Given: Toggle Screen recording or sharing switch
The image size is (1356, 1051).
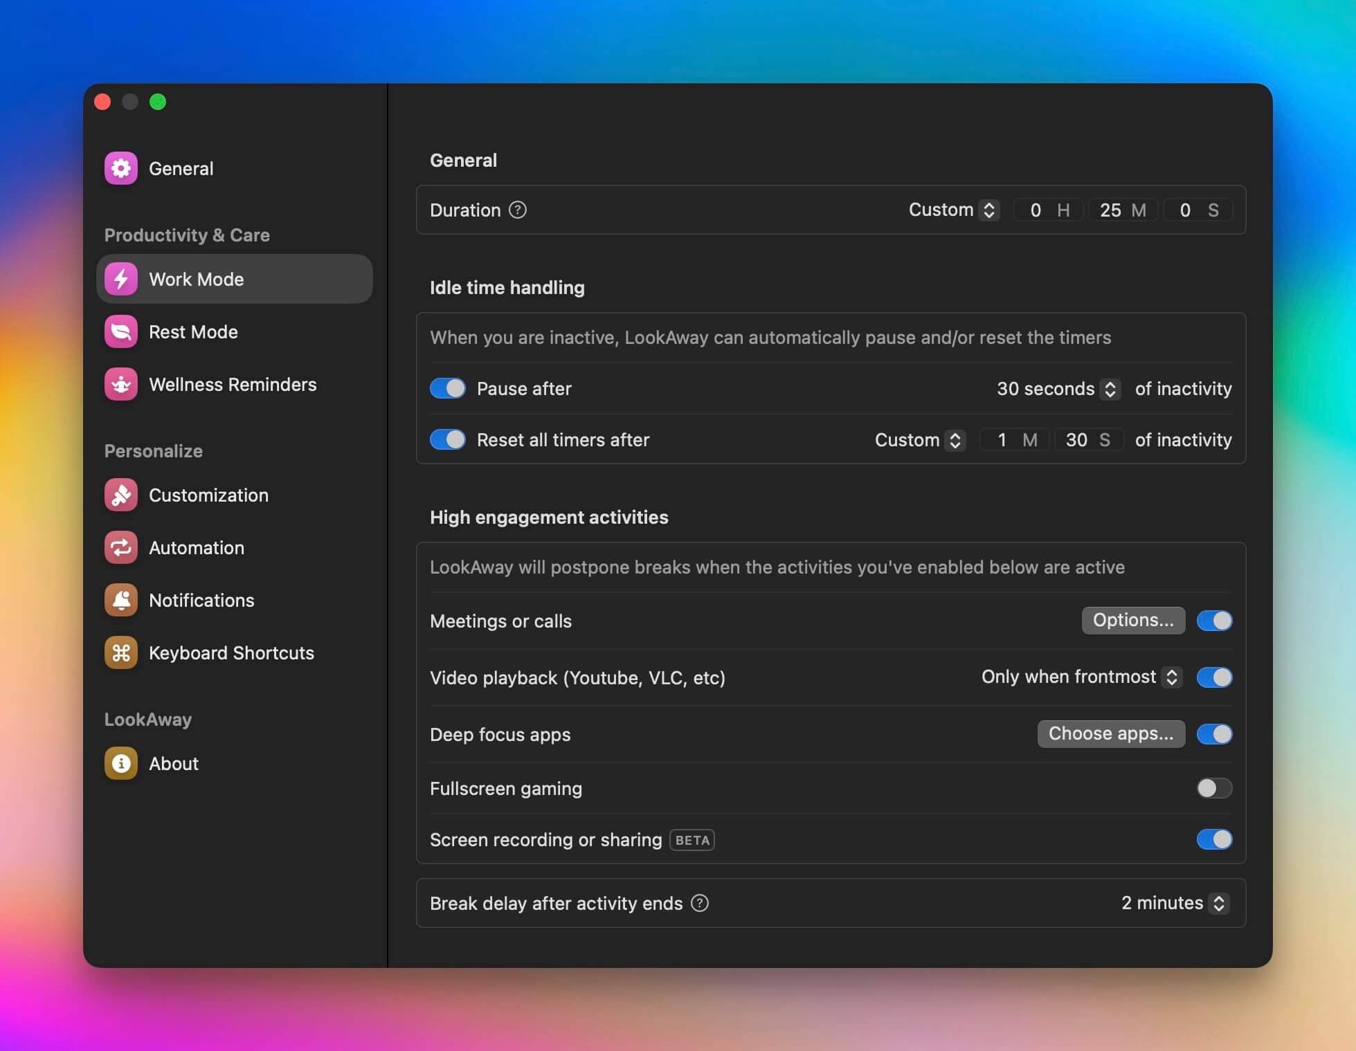Looking at the screenshot, I should tap(1214, 839).
